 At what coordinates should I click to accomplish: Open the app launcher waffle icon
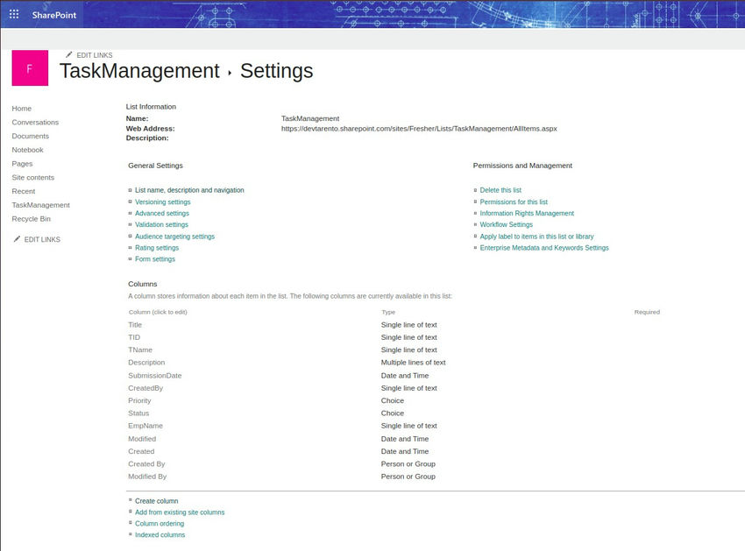coord(12,14)
